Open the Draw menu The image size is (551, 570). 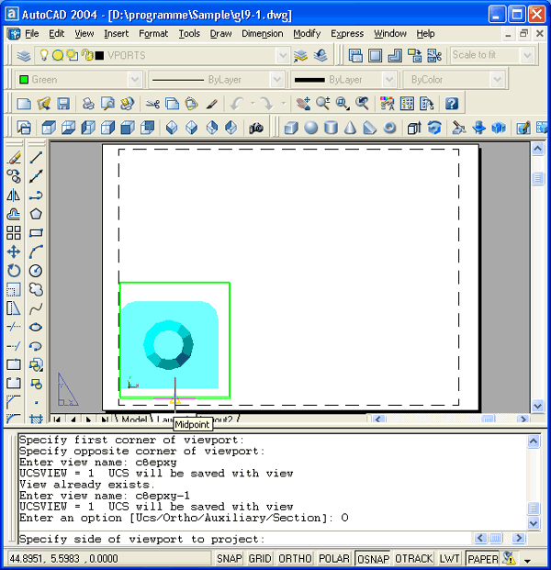click(220, 33)
